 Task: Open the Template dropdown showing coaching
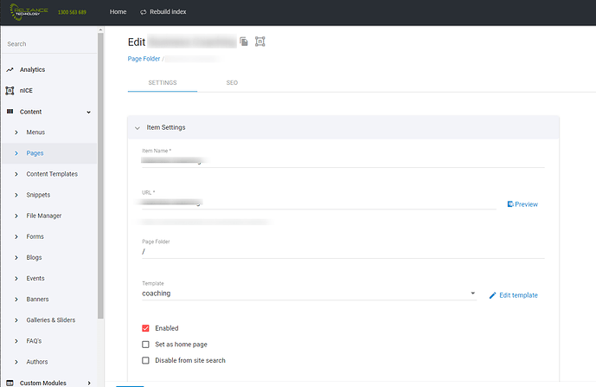tap(309, 293)
